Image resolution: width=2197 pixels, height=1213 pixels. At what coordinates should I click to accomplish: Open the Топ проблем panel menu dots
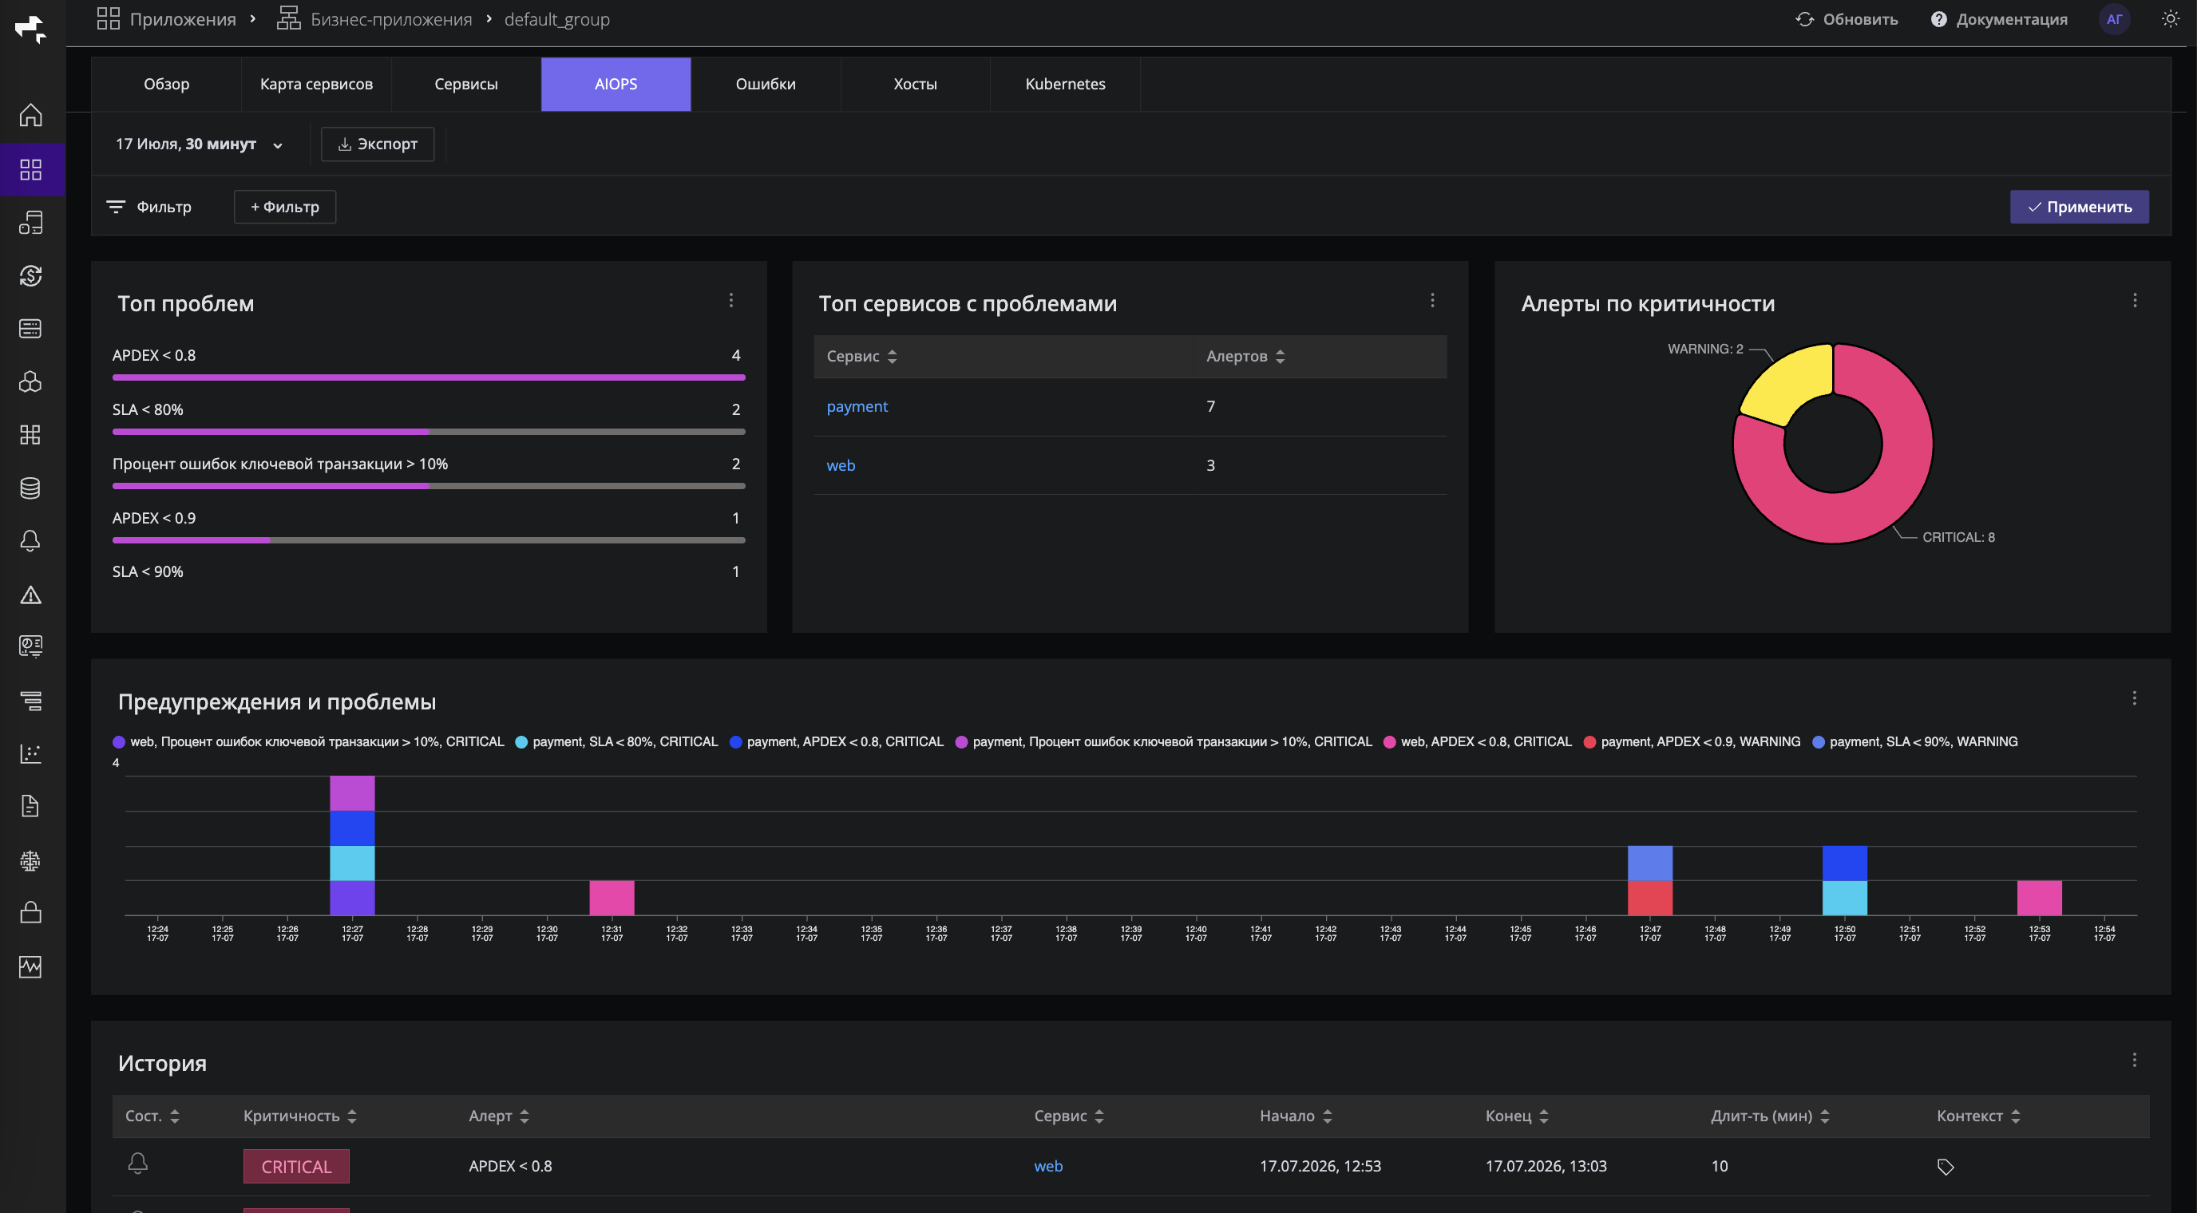click(x=731, y=300)
